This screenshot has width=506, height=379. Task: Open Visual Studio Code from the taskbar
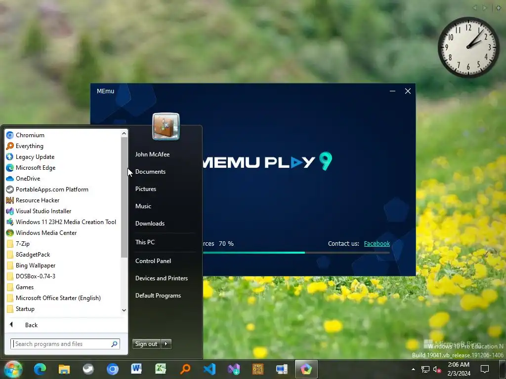point(210,369)
